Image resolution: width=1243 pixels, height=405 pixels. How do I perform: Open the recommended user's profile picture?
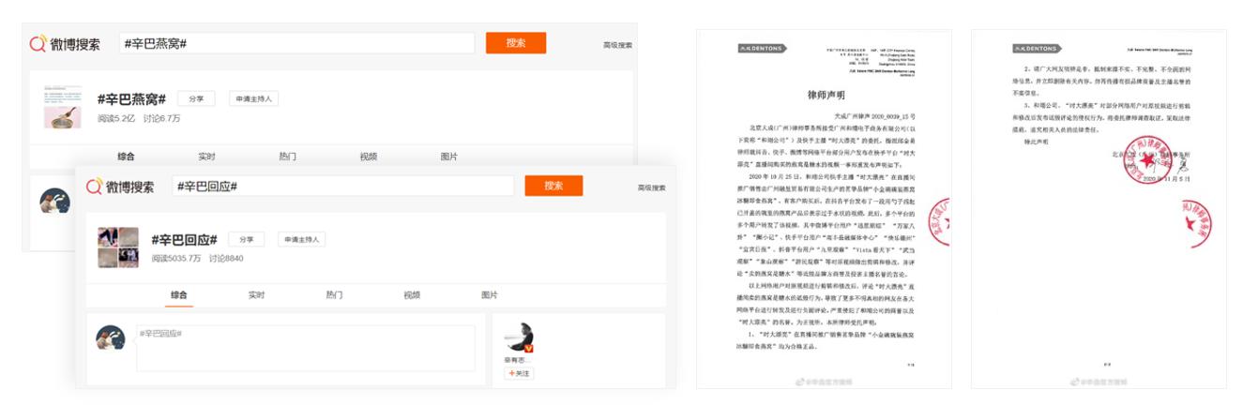click(519, 337)
